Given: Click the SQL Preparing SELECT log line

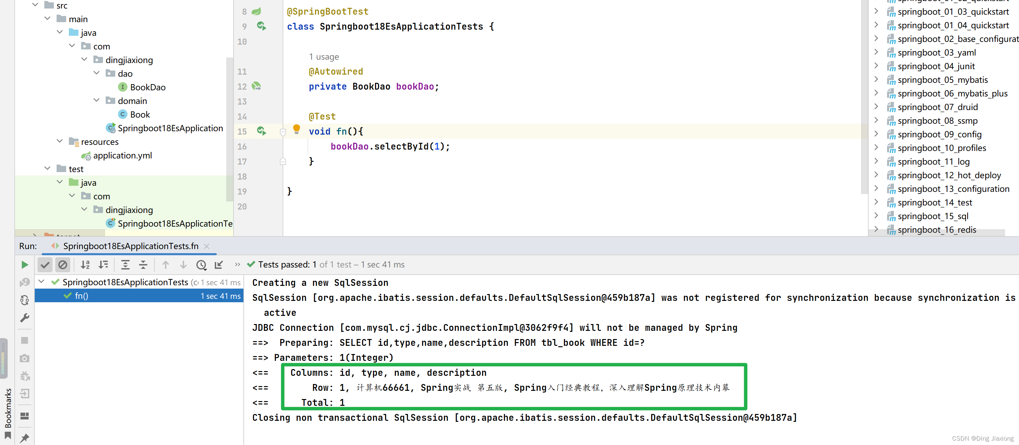Looking at the screenshot, I should point(449,343).
